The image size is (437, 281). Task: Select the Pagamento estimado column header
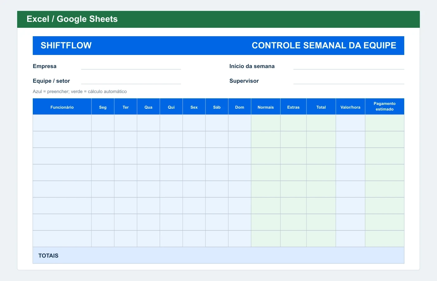point(385,107)
